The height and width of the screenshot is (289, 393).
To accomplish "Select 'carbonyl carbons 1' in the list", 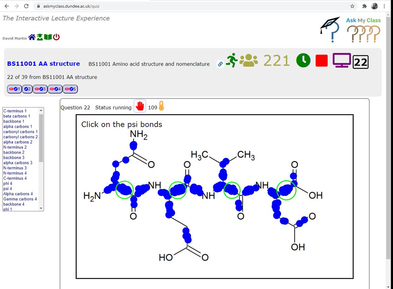I will point(21,132).
